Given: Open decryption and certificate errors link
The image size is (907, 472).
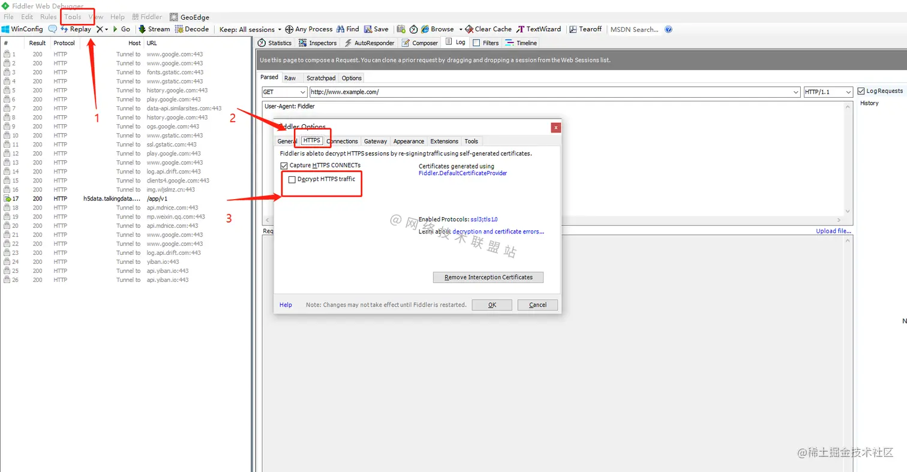Looking at the screenshot, I should (499, 232).
